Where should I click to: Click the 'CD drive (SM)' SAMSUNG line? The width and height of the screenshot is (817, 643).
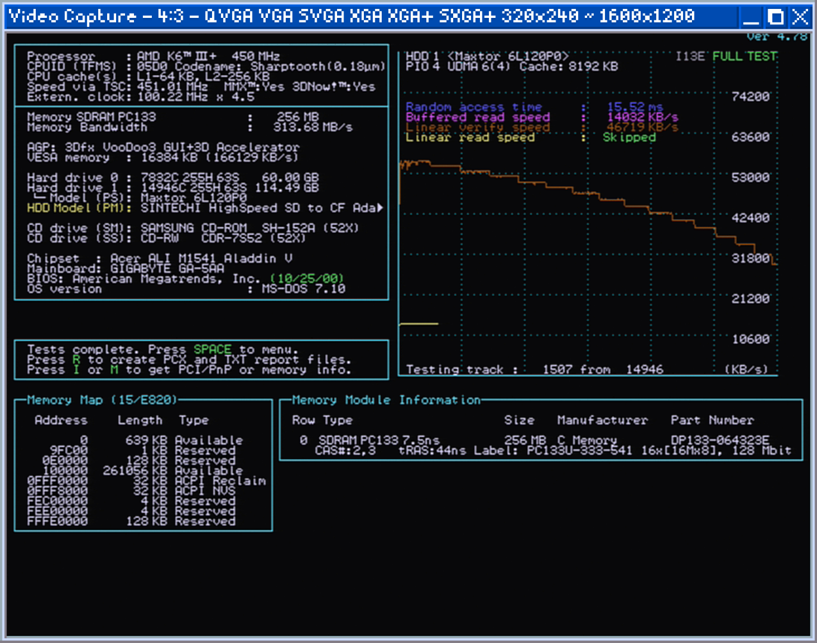pos(193,228)
